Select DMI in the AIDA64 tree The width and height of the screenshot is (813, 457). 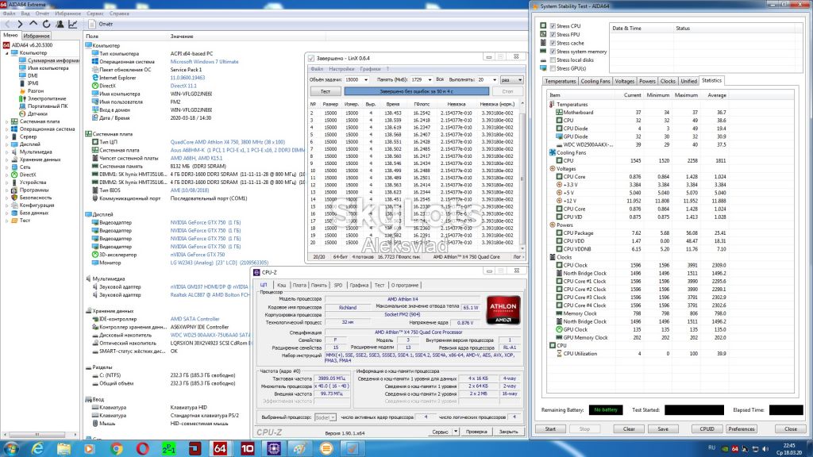pos(33,75)
